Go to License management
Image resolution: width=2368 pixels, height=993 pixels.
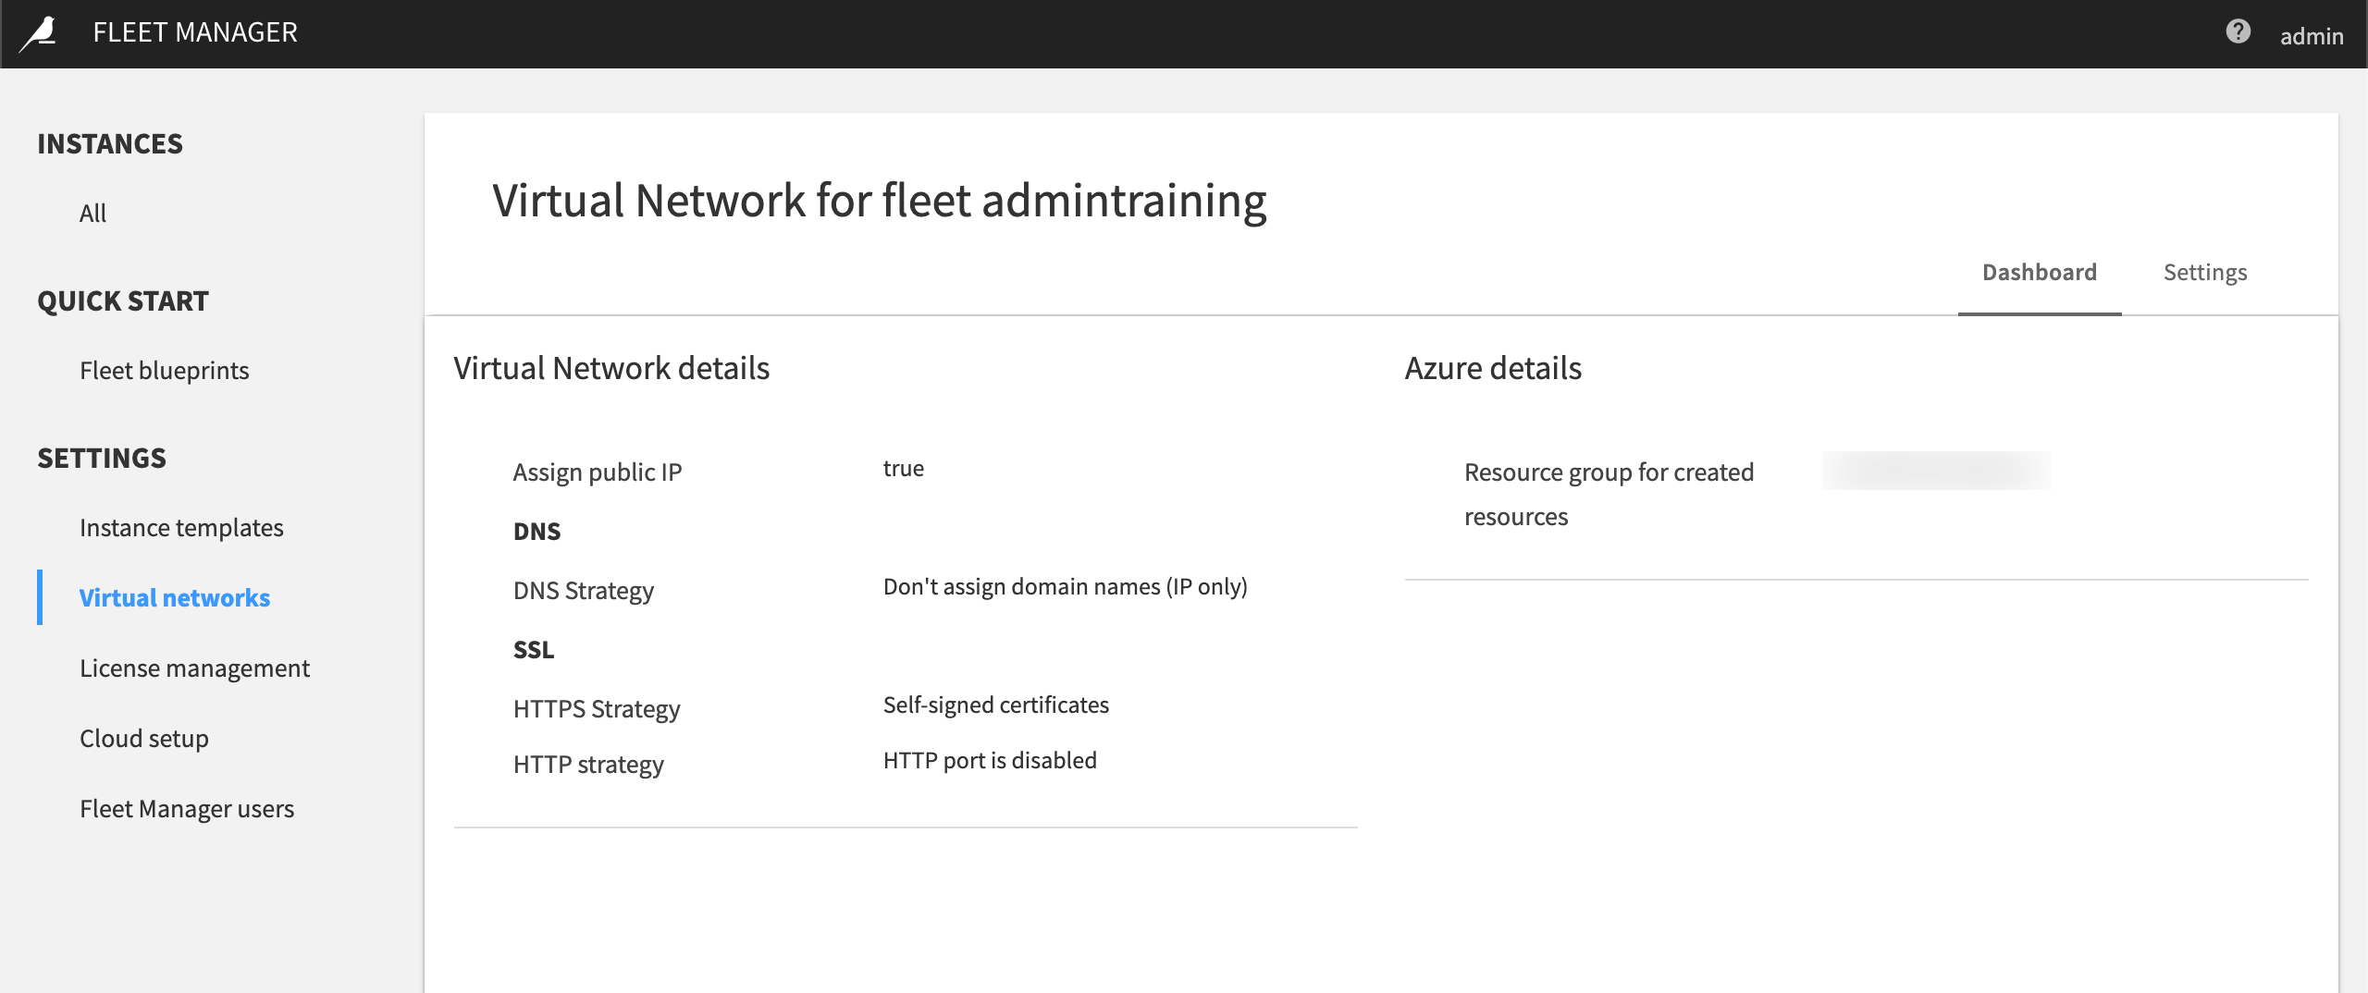coord(194,668)
